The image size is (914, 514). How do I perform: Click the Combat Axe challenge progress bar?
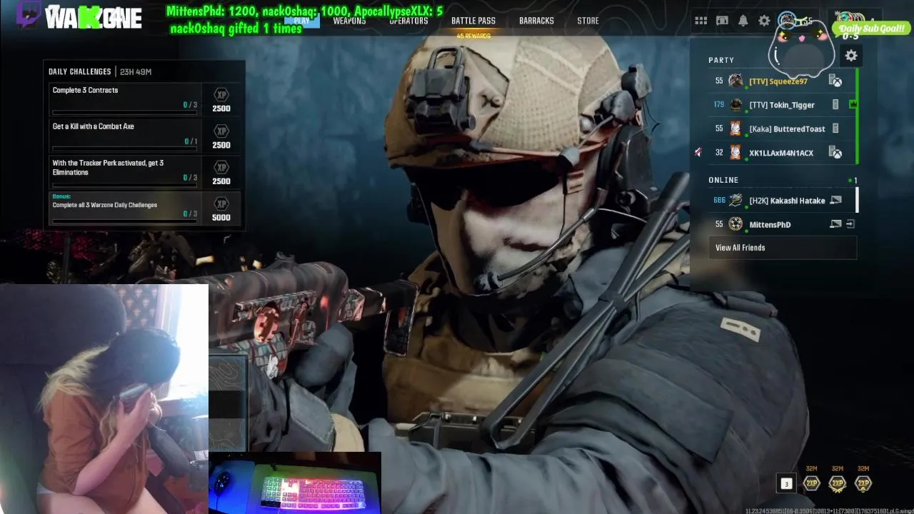125,148
